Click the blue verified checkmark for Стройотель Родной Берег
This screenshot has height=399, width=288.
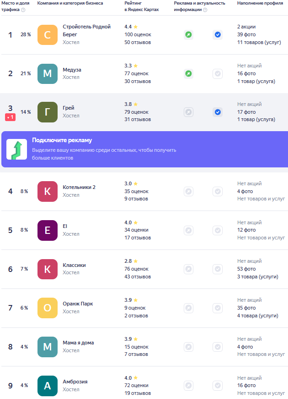(218, 34)
